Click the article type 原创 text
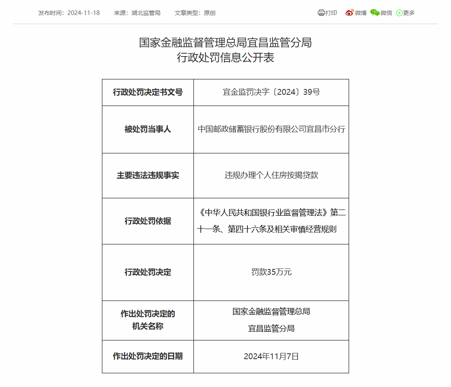Viewport: 451px width, 387px height. click(209, 13)
